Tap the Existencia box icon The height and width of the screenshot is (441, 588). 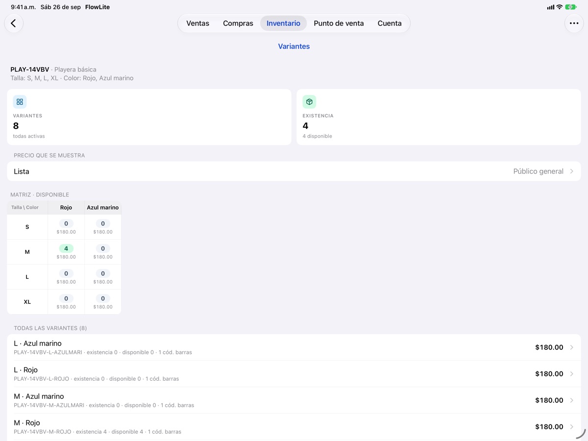pyautogui.click(x=309, y=101)
